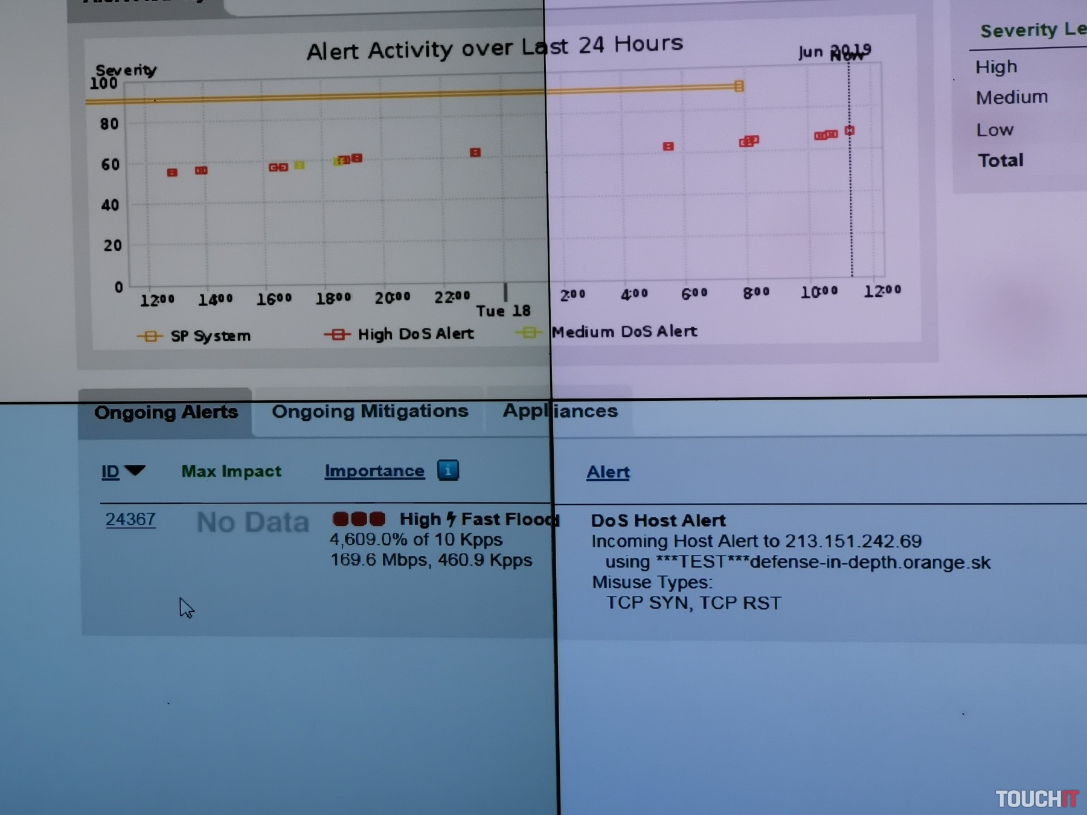Image resolution: width=1087 pixels, height=815 pixels.
Task: Open alert ID 24367
Action: tap(130, 519)
